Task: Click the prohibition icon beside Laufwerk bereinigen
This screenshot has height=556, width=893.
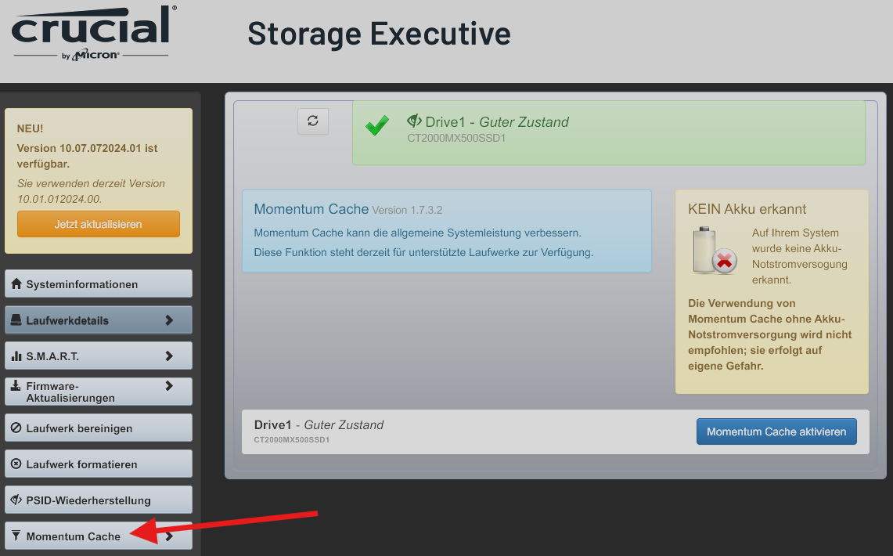Action: pyautogui.click(x=16, y=428)
